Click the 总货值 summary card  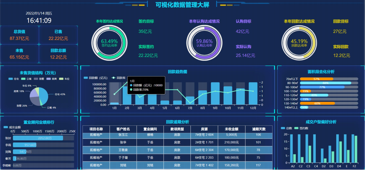click(x=19, y=35)
